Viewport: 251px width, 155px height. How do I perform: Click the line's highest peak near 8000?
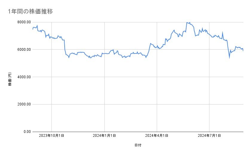pos(187,22)
